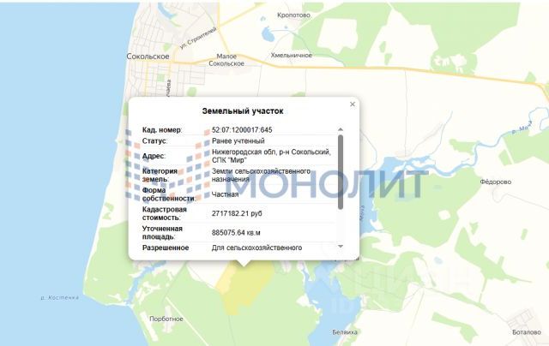This screenshot has width=549, height=346.
Task: Click the popup scrollbar up arrow
Action: [x=341, y=129]
